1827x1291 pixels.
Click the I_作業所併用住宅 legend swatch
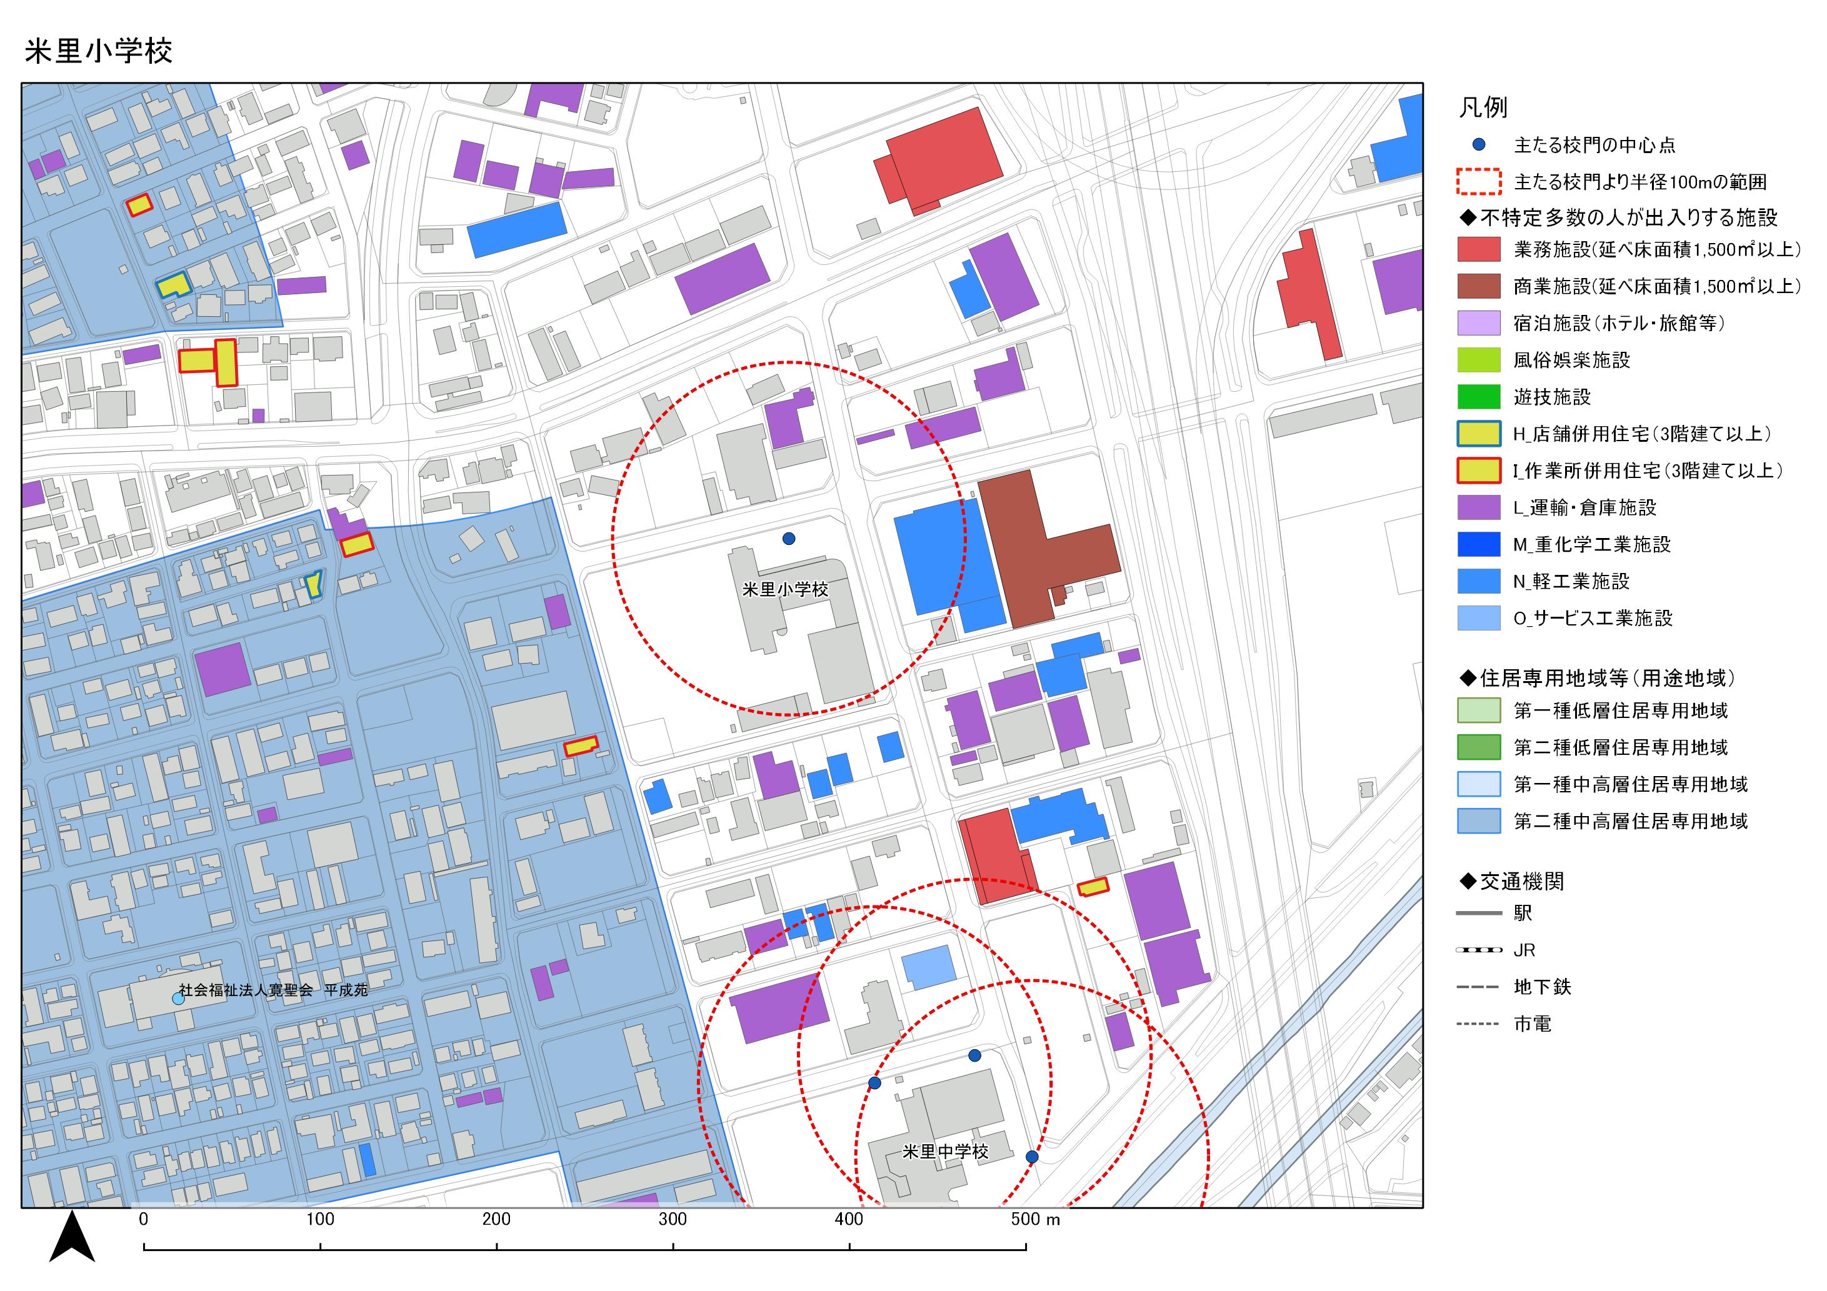1478,471
